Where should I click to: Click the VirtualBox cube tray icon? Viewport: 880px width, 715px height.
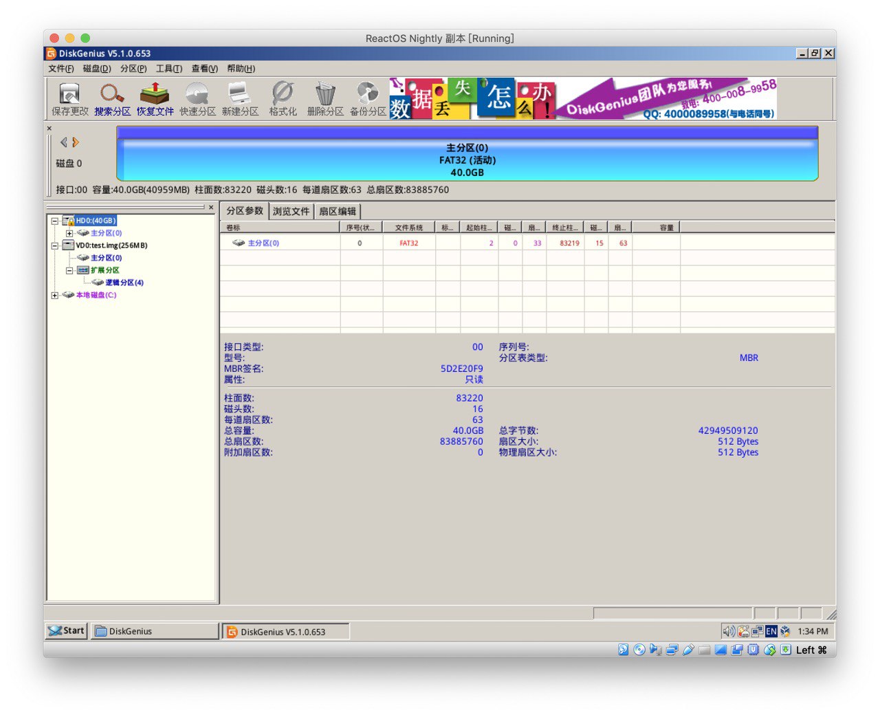tap(785, 631)
